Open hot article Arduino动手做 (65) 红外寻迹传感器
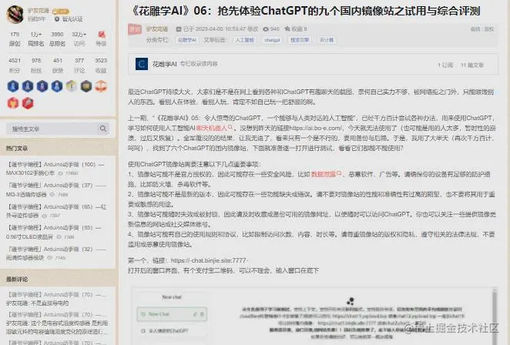 [56, 211]
